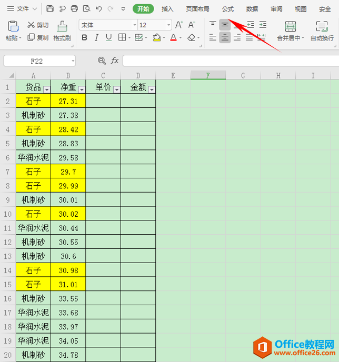Switch to the 页面布局 tab

(198, 9)
